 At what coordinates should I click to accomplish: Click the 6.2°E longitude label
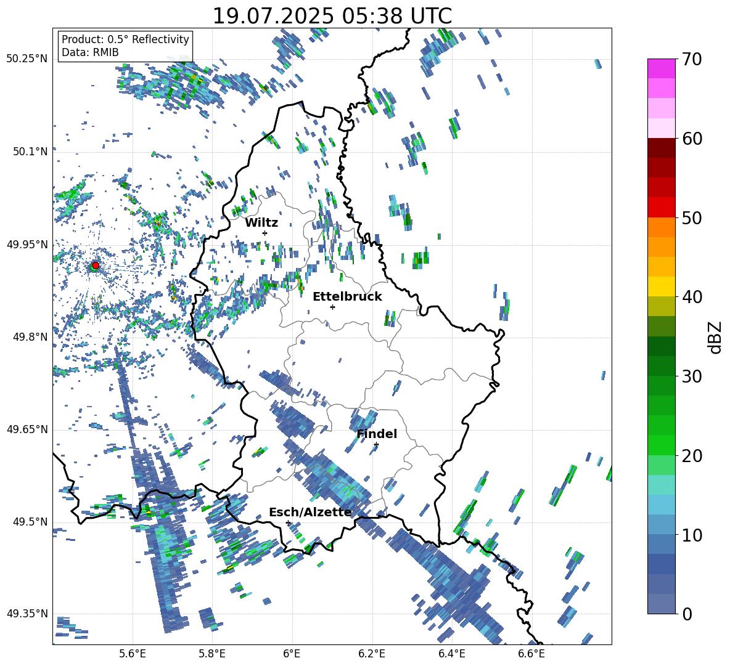[372, 654]
